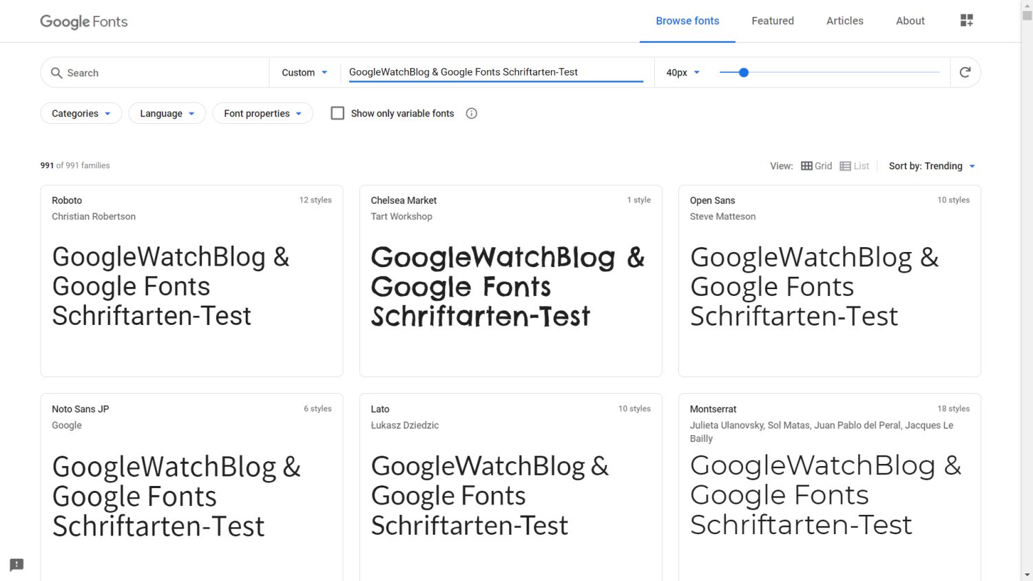Open the Language filter dropdown
The height and width of the screenshot is (581, 1033).
click(167, 114)
